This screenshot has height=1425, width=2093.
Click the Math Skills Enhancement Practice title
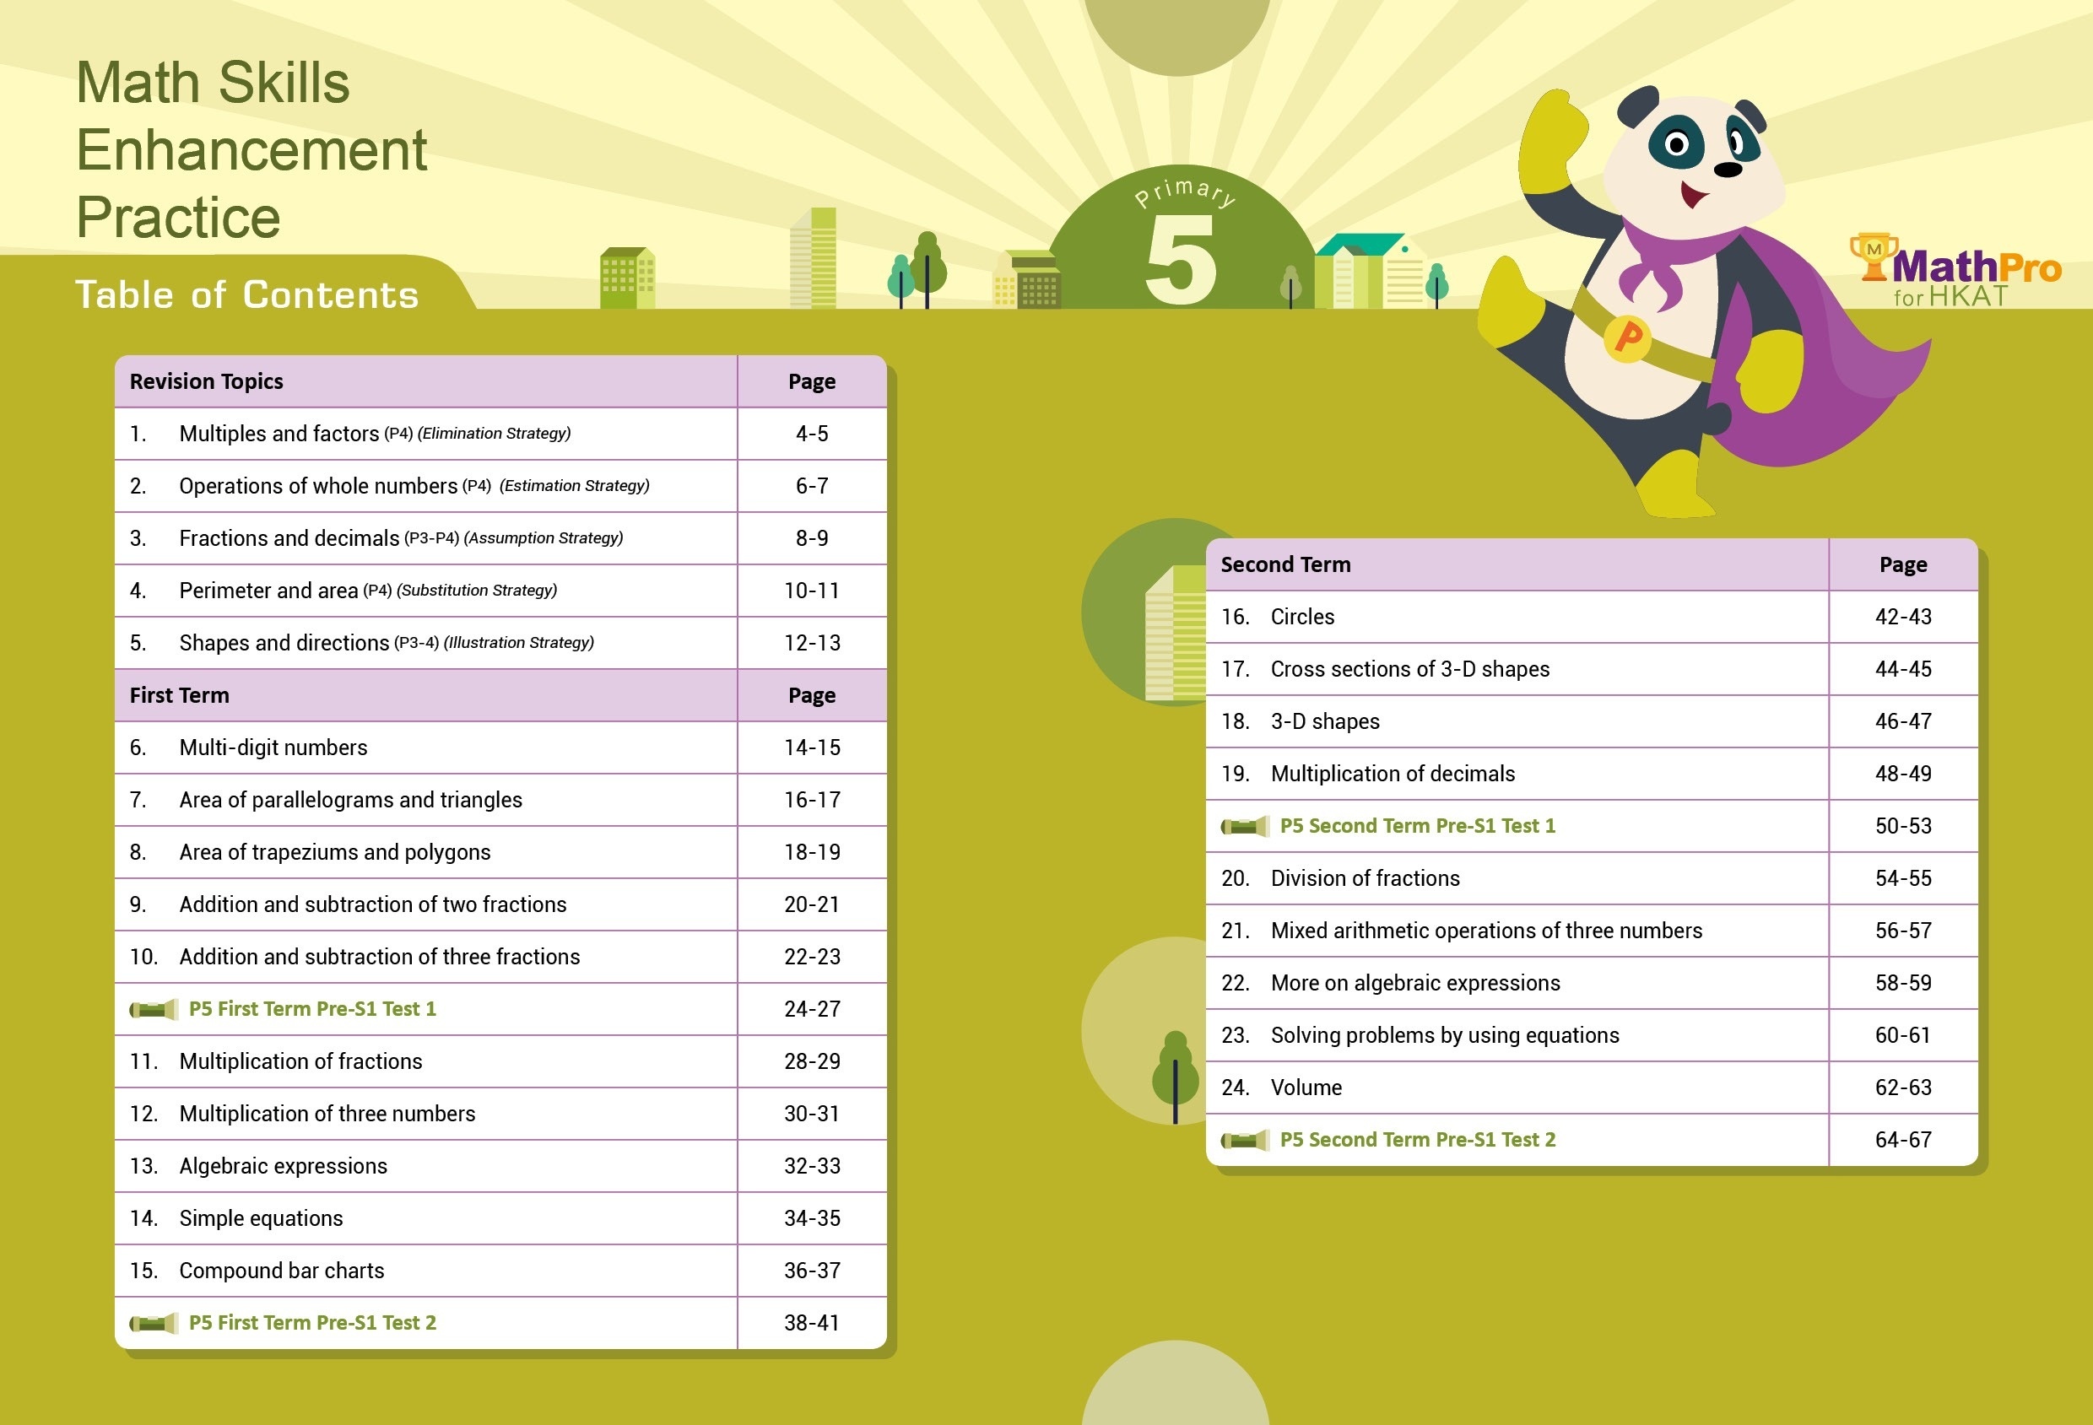(251, 149)
